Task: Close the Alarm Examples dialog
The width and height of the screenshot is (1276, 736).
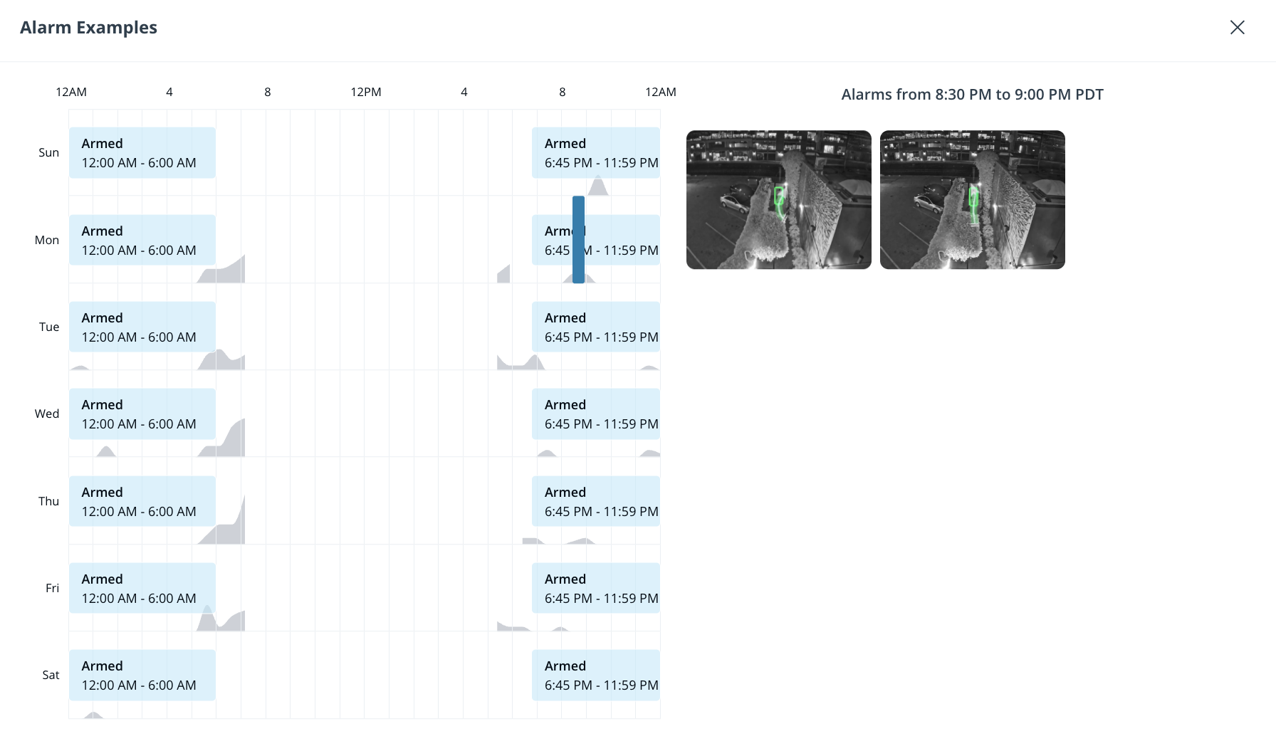Action: (x=1237, y=27)
